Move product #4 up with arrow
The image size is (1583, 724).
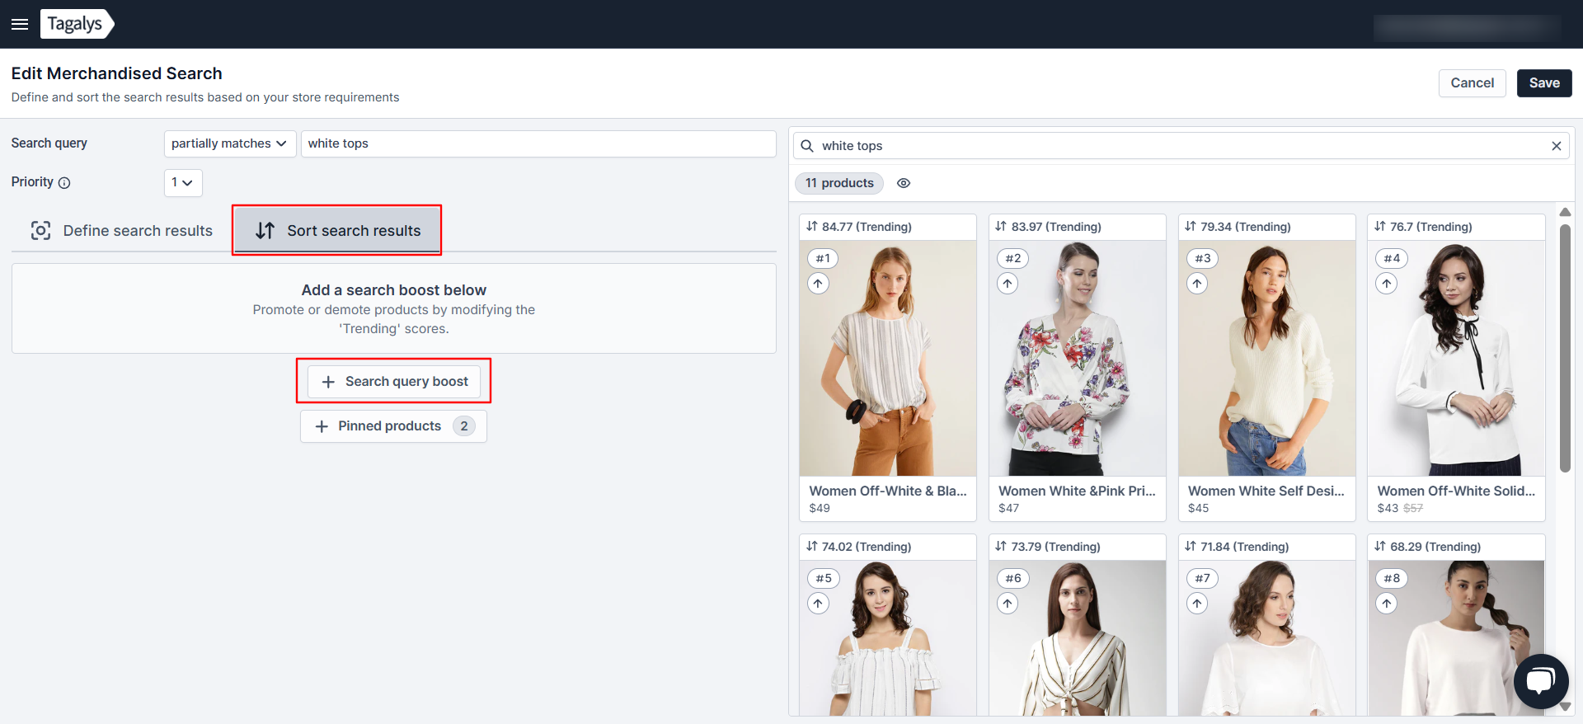pyautogui.click(x=1387, y=284)
